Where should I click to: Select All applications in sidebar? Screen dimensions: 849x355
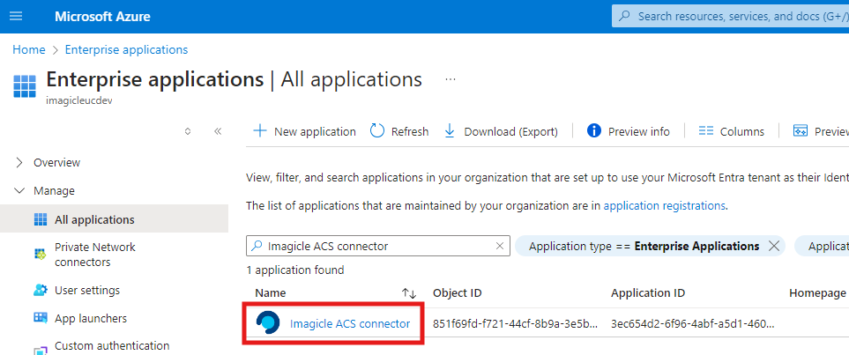[93, 219]
